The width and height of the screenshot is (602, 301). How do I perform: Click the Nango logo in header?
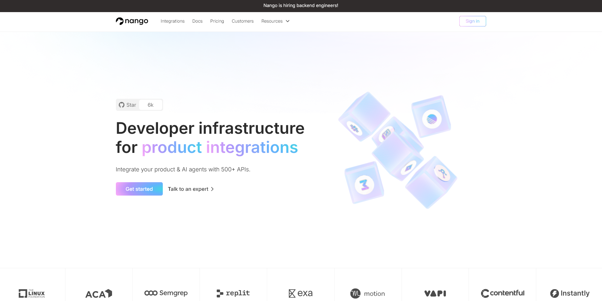pyautogui.click(x=132, y=21)
